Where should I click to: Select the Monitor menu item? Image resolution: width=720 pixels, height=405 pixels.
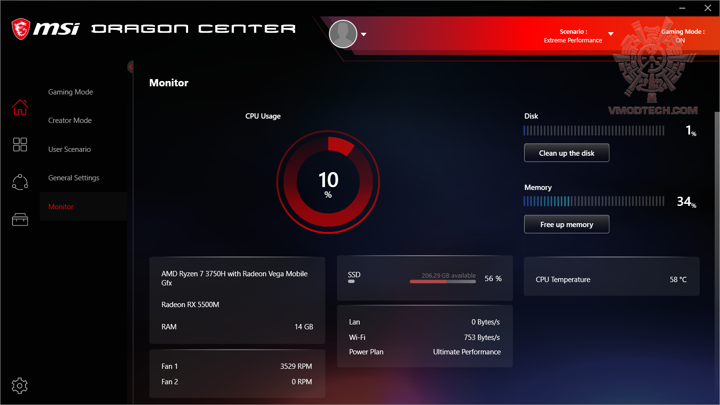point(83,206)
